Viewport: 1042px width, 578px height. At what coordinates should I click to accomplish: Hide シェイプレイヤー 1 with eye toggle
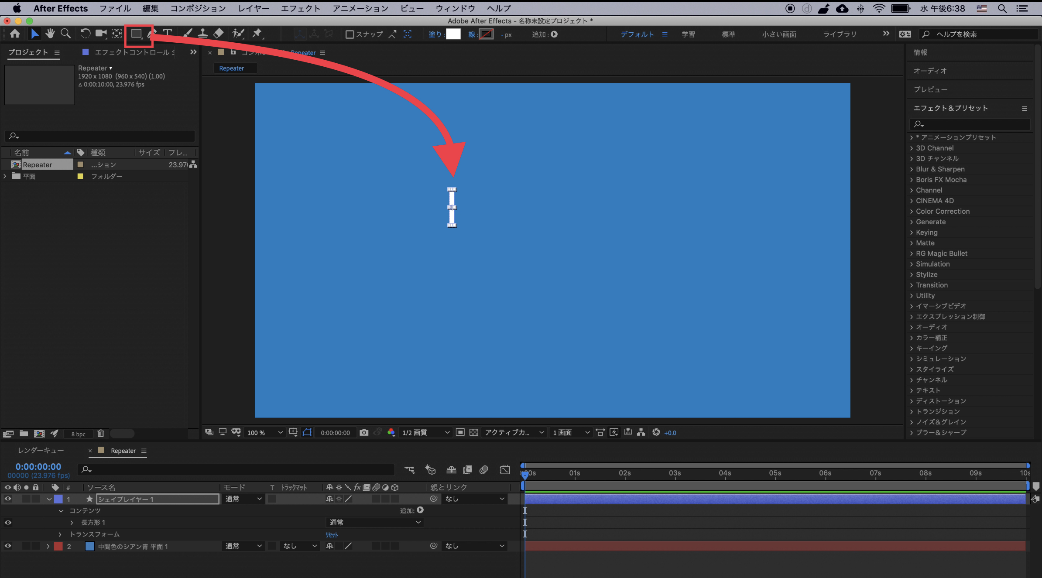pyautogui.click(x=8, y=499)
